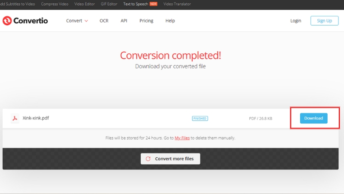Click the Xink-xink.pdf file name

pyautogui.click(x=36, y=118)
